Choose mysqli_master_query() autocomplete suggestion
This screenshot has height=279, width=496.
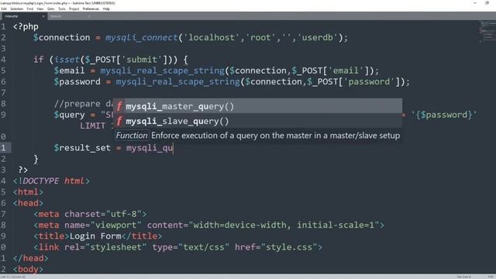tap(258, 106)
